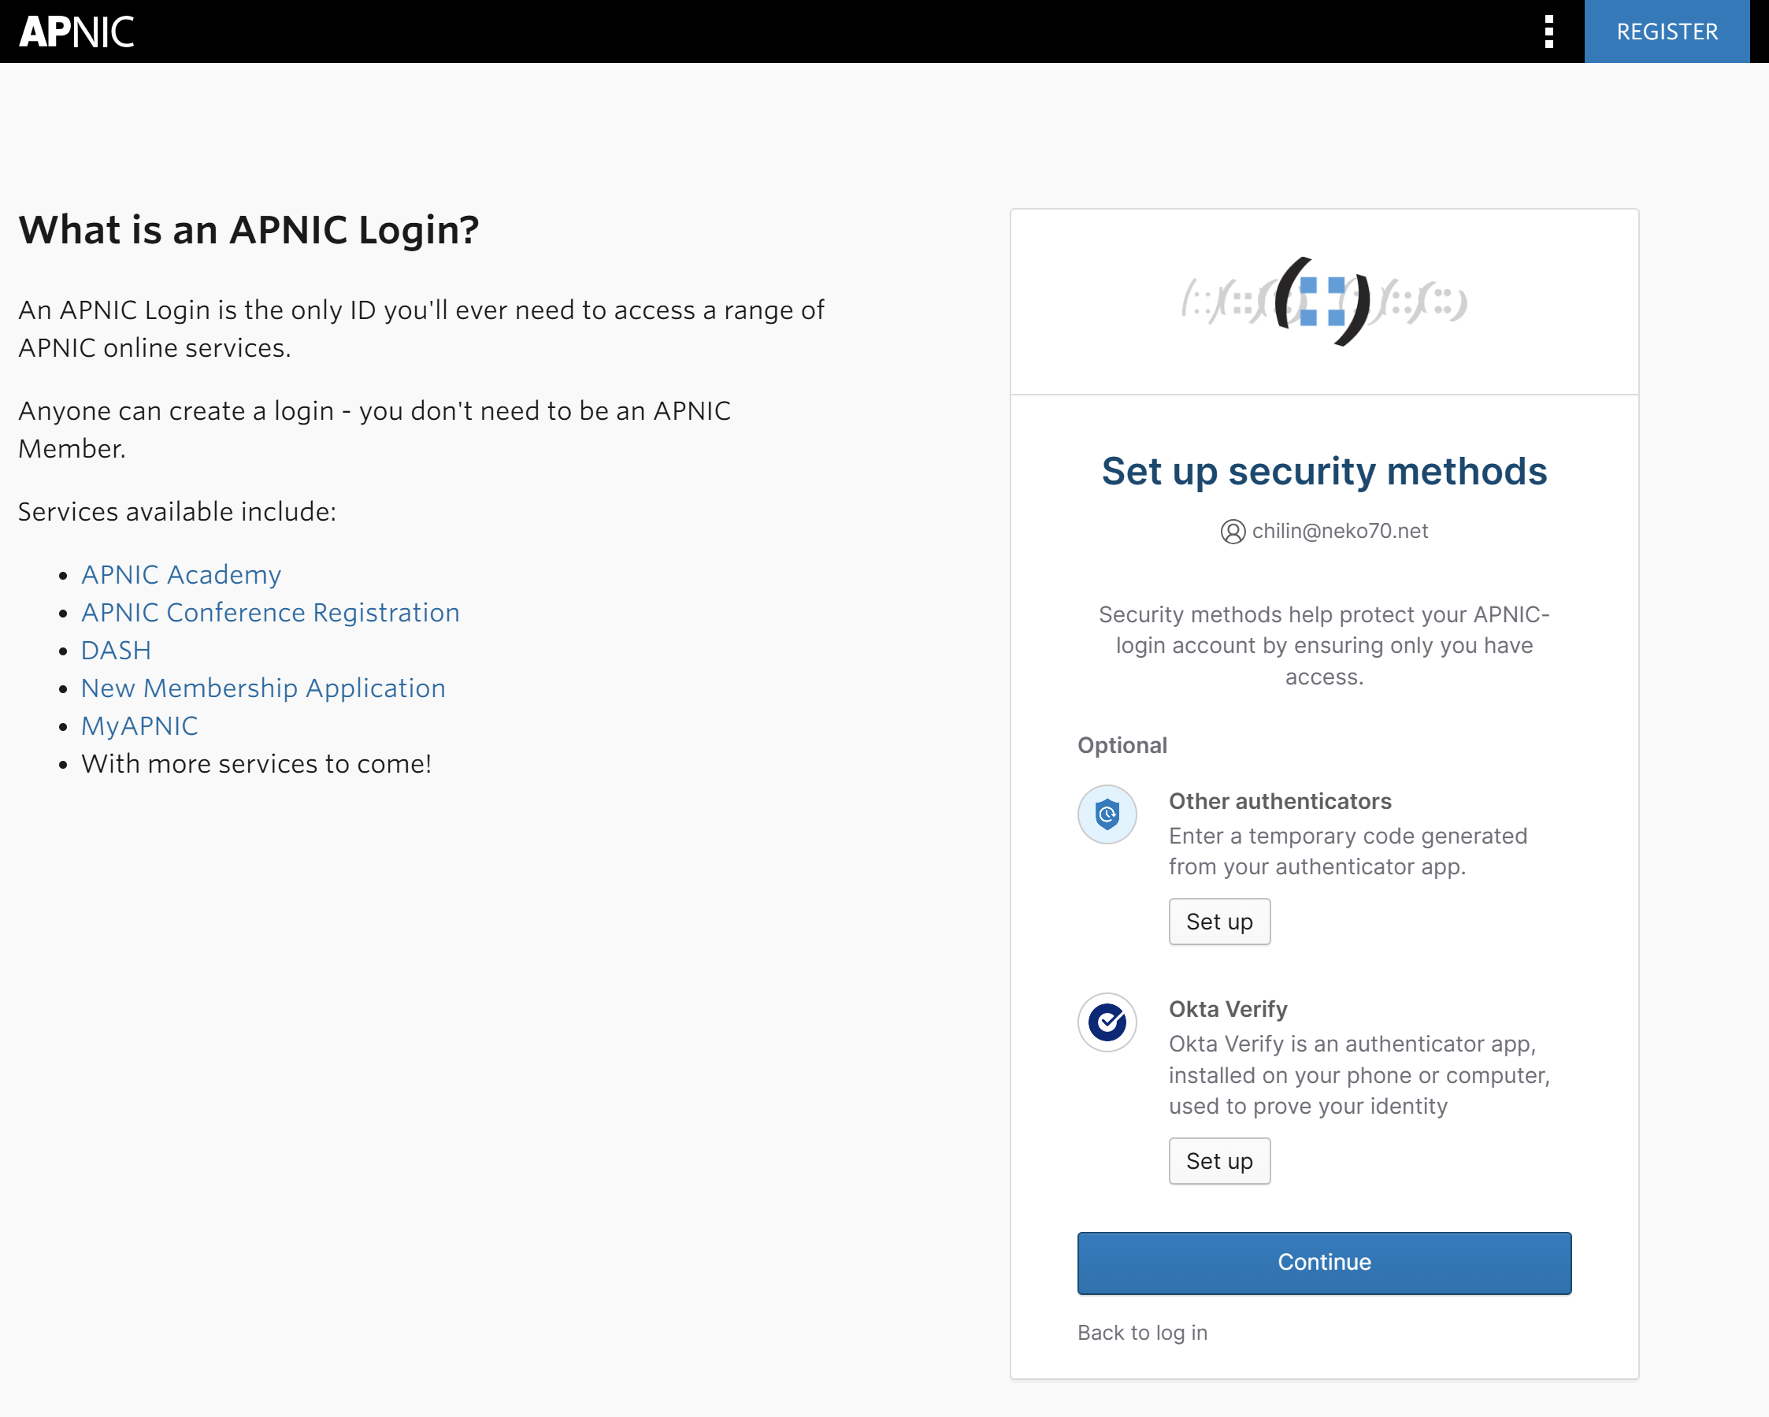Open the APNIC Academy link
Image resolution: width=1769 pixels, height=1417 pixels.
click(x=180, y=574)
